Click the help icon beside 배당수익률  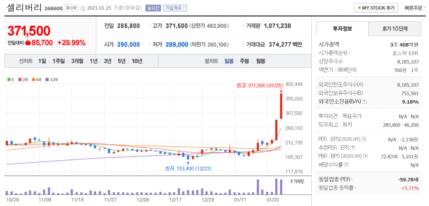(346, 164)
